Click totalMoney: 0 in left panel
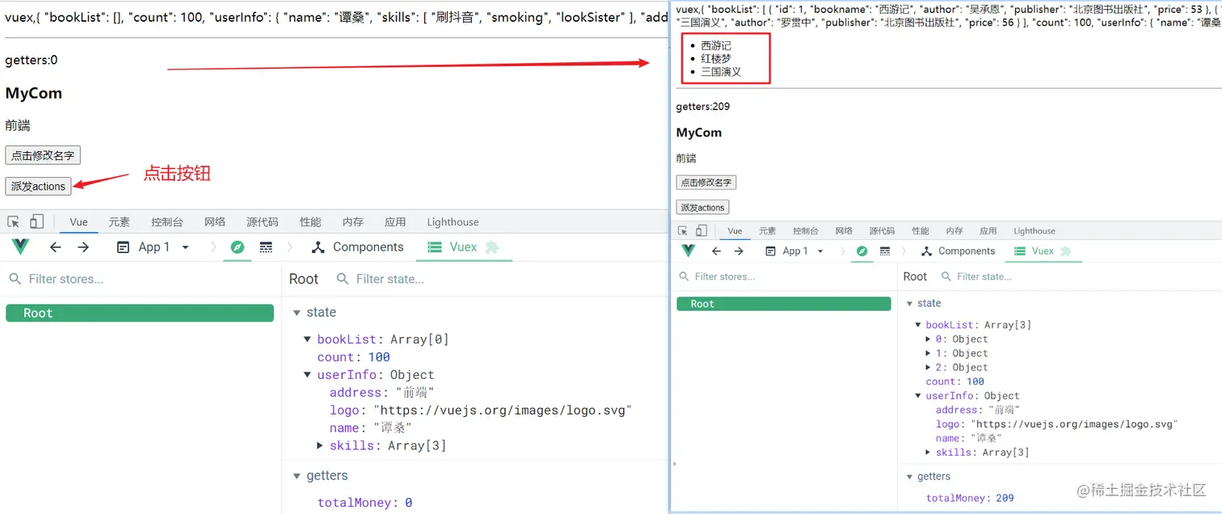 click(364, 503)
